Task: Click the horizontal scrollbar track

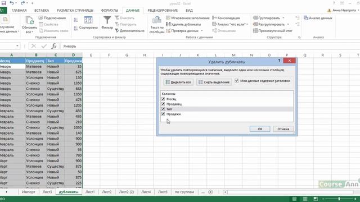Action: click(290, 192)
